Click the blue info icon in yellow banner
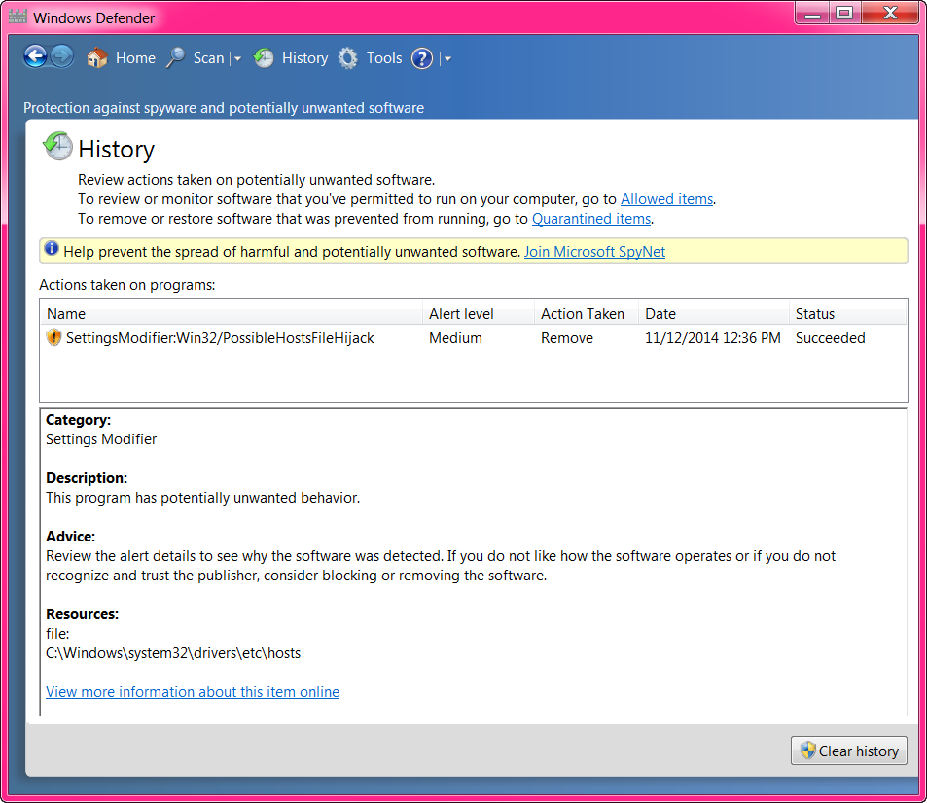The width and height of the screenshot is (927, 803). tap(52, 248)
